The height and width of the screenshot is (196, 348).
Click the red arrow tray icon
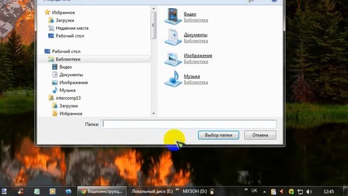(x=282, y=192)
